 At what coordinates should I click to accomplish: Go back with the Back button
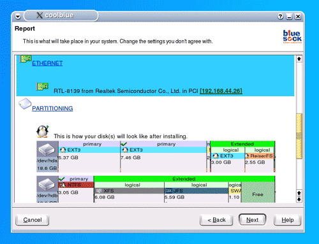216,220
